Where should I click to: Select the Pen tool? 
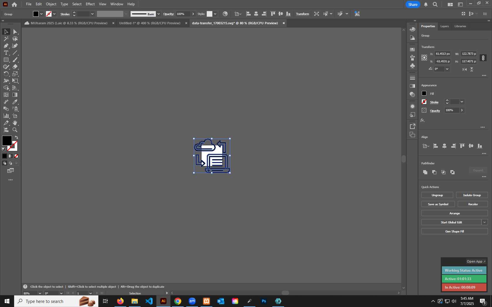tap(6, 46)
